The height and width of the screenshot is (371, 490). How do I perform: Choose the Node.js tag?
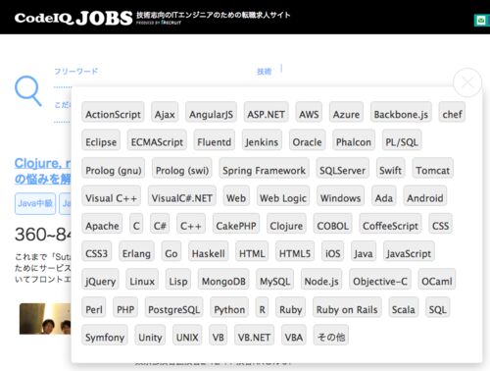(321, 279)
